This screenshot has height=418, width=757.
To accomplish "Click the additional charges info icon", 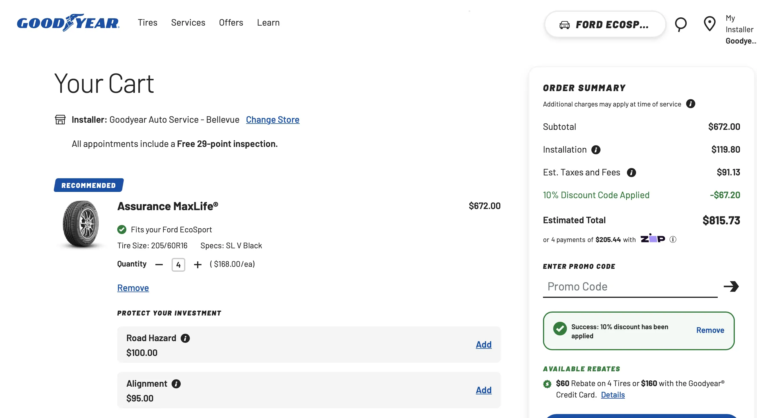I will pyautogui.click(x=691, y=104).
